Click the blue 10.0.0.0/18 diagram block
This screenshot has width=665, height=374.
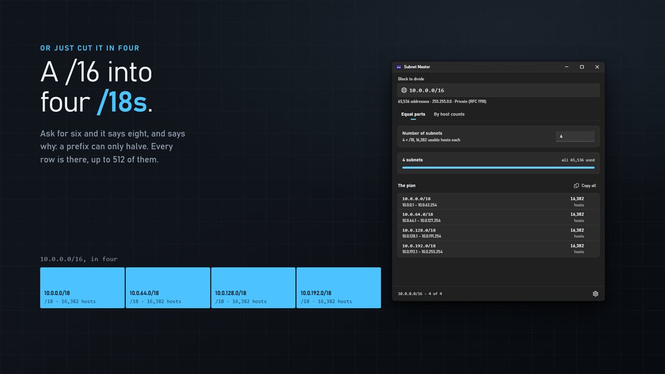click(82, 288)
